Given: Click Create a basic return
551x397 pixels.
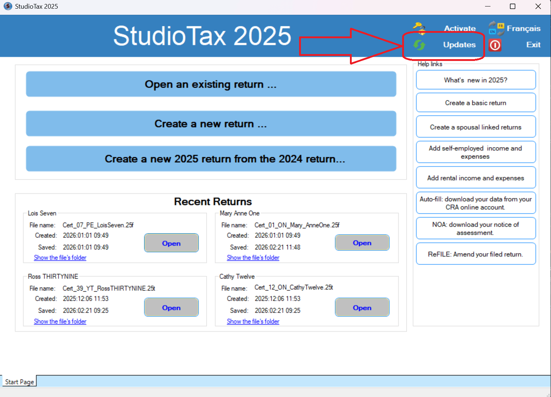Looking at the screenshot, I should pyautogui.click(x=476, y=102).
